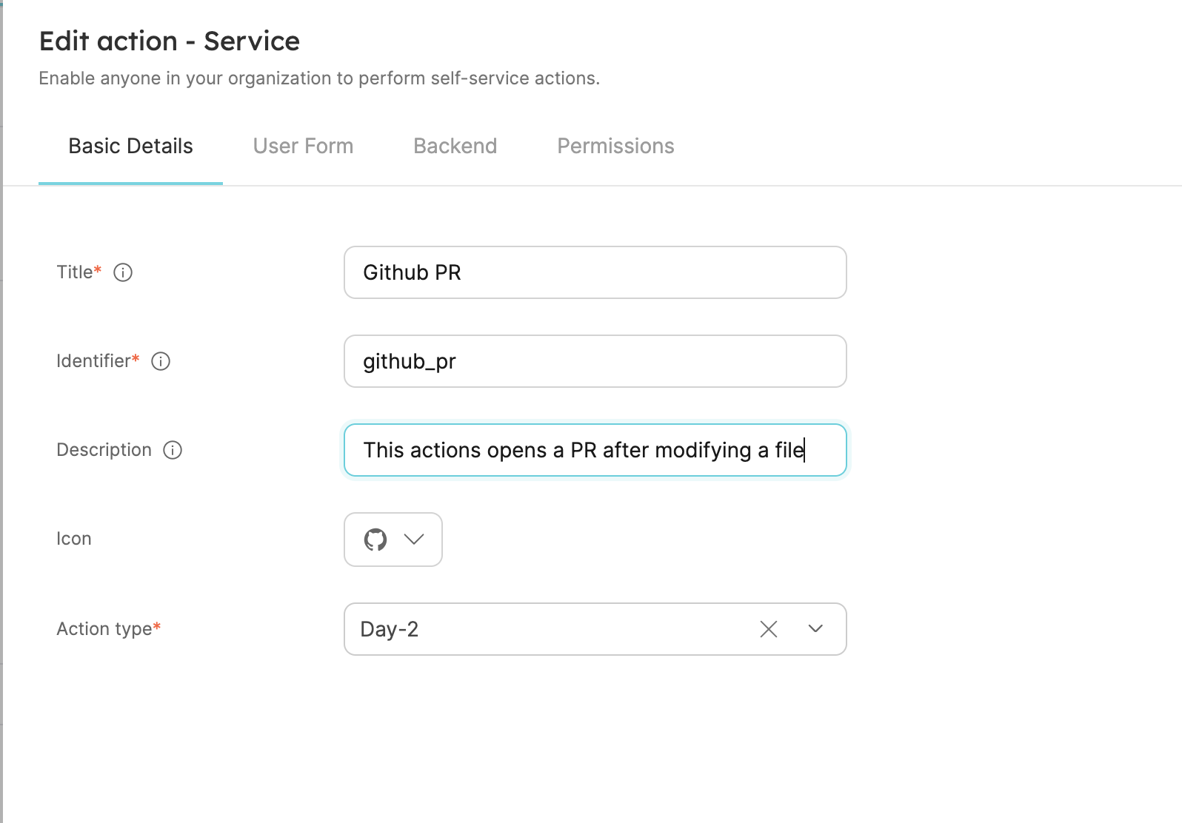Click the github_pr identifier input
The image size is (1182, 823).
click(x=595, y=361)
